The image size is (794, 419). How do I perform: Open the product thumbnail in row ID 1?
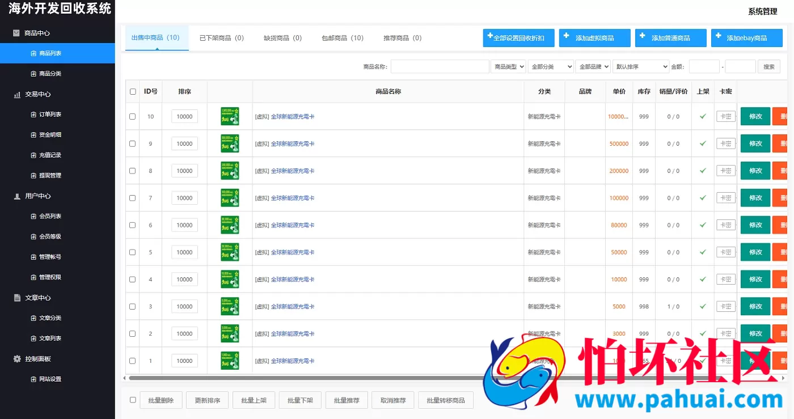(x=230, y=361)
